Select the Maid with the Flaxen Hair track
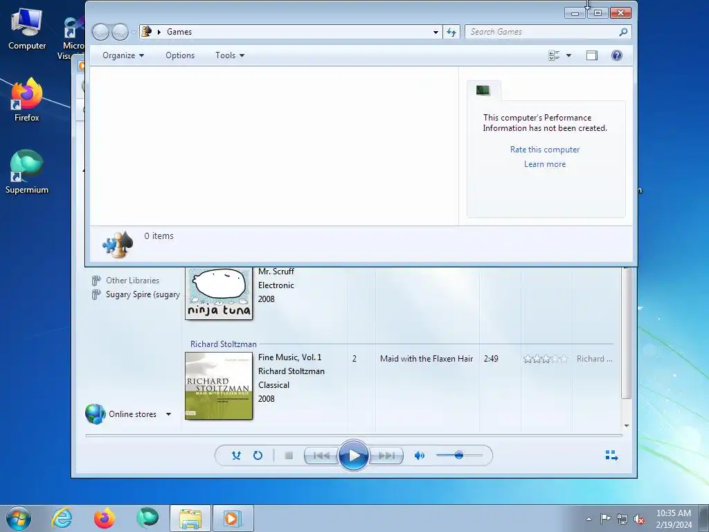Image resolution: width=709 pixels, height=532 pixels. [427, 359]
